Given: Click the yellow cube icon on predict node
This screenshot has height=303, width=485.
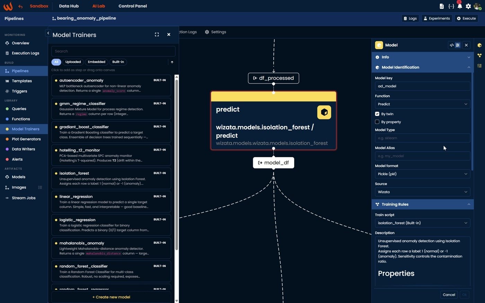Looking at the screenshot, I should [x=324, y=112].
